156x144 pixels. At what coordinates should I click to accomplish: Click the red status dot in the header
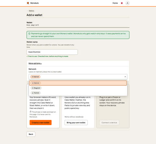pos(122,3)
